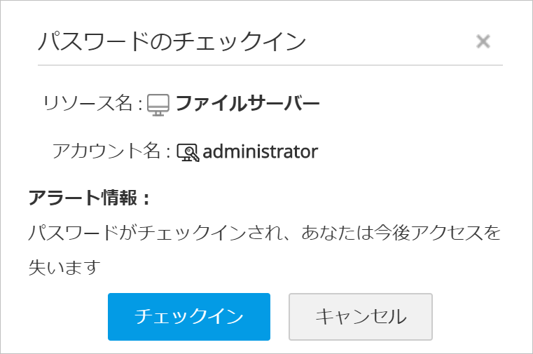Click the key icon beside administrator
533x354 pixels.
[188, 152]
